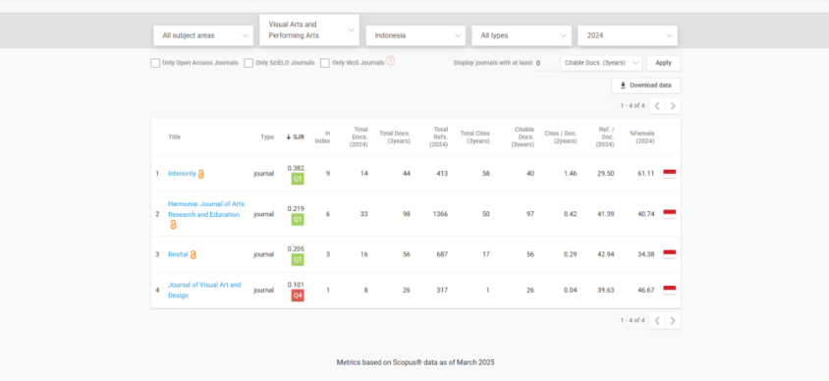Go to previous page in bottom pagination

pyautogui.click(x=657, y=320)
